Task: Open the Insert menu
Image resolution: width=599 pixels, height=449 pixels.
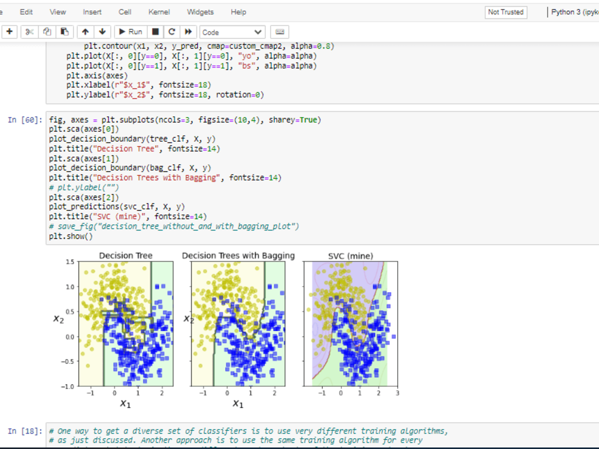Action: click(x=92, y=12)
